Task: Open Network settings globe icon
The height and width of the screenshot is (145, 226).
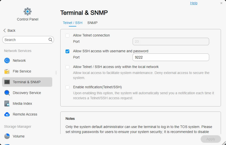Action: click(7, 60)
